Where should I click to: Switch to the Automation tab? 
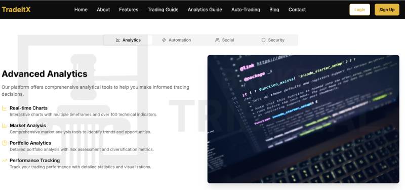click(176, 40)
